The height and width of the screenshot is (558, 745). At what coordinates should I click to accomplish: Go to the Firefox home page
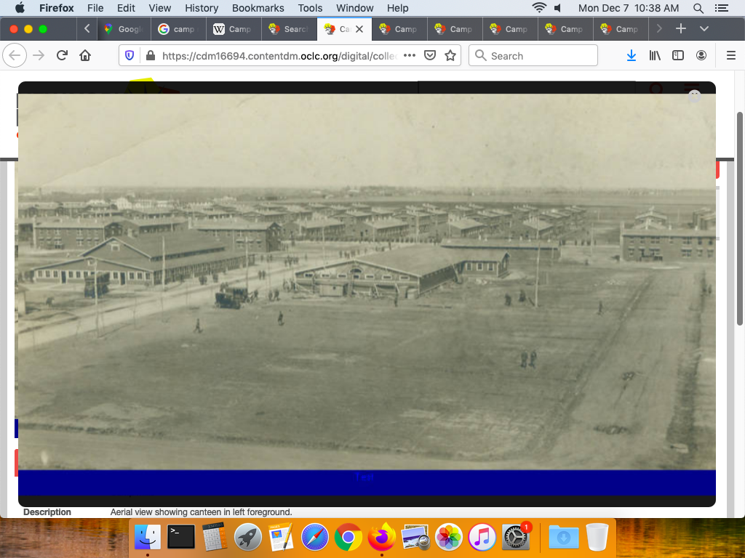(85, 56)
